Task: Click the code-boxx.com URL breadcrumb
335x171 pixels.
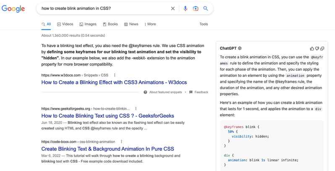Action: coord(78,142)
